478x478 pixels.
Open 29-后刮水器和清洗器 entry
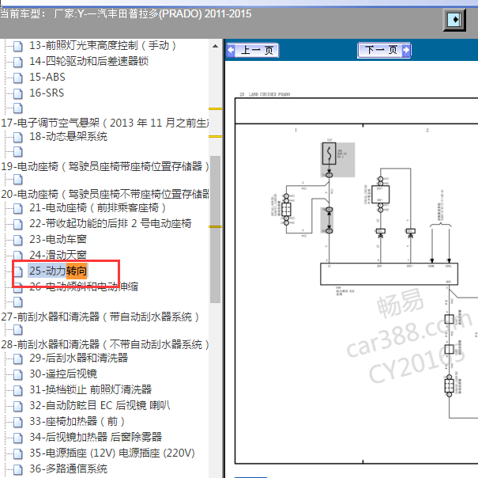pyautogui.click(x=79, y=358)
